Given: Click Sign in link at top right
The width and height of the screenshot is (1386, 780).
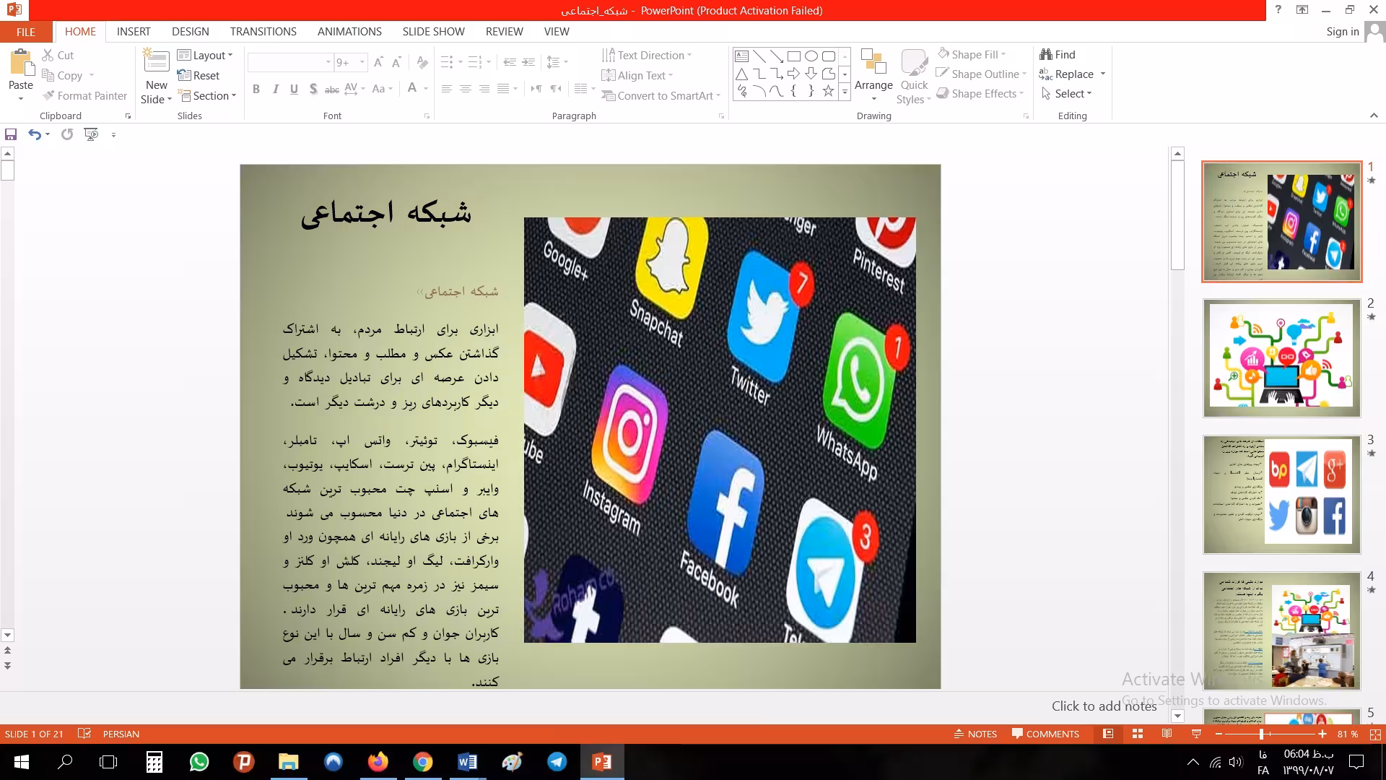Looking at the screenshot, I should [x=1342, y=32].
